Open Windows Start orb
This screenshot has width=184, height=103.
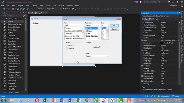[x=3, y=100]
